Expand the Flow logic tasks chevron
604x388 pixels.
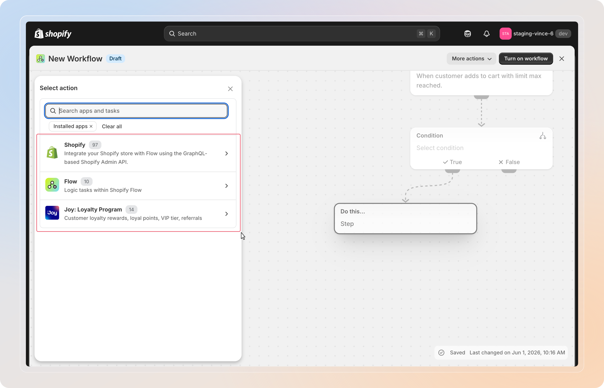point(226,186)
